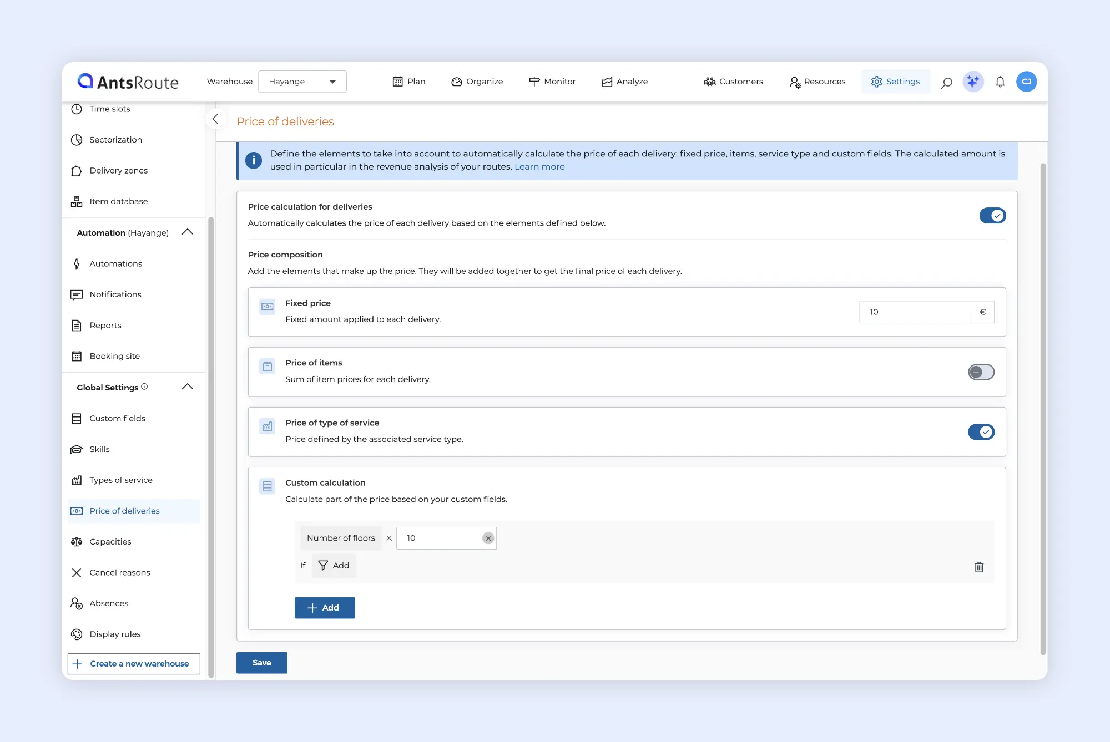
Task: Click the Price composition heading
Action: 285,255
